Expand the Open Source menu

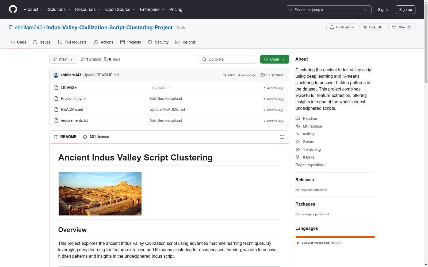pos(120,10)
